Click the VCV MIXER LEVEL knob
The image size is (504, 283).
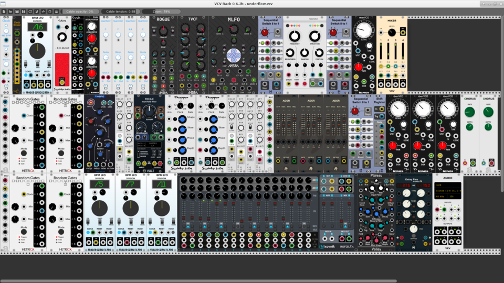pyautogui.click(x=392, y=32)
